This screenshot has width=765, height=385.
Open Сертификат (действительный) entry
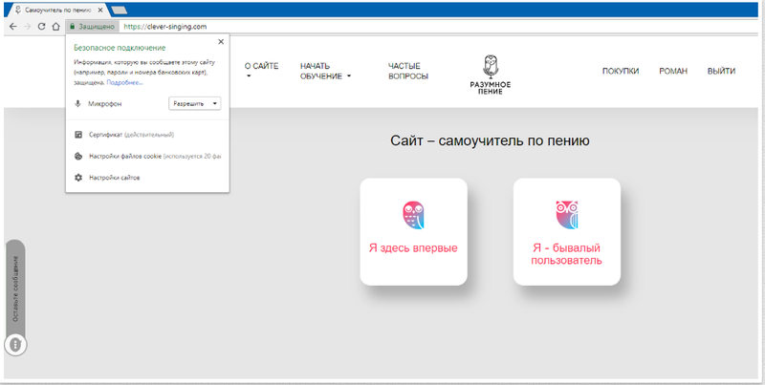tap(131, 135)
